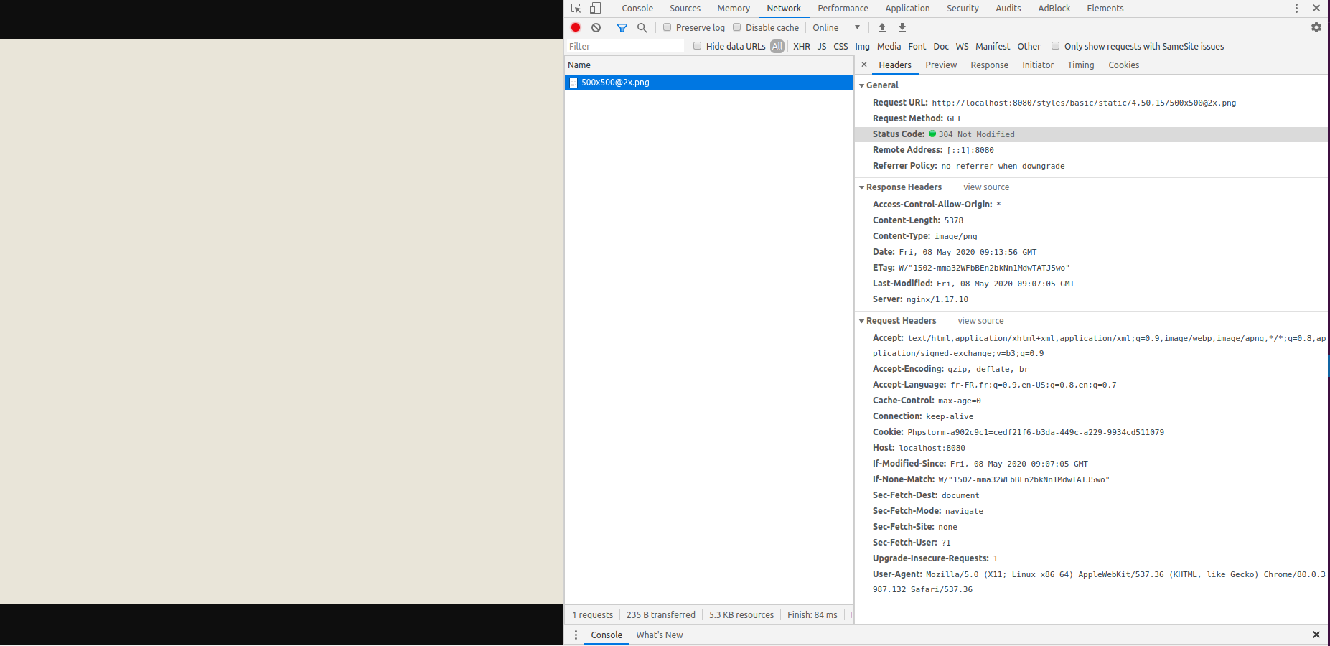Open DevTools settings gear

tap(1316, 27)
